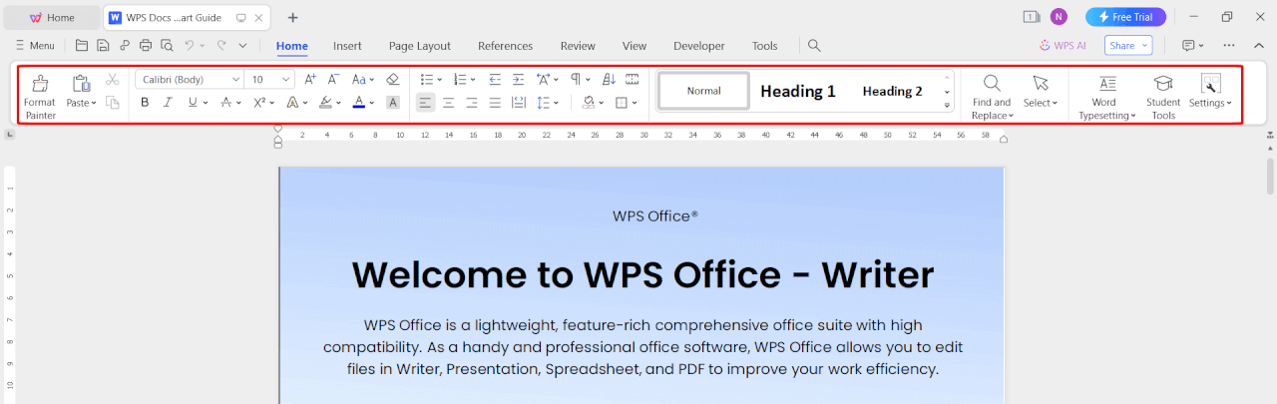Apply the text highlight color marker
This screenshot has height=404, width=1277.
coord(325,102)
